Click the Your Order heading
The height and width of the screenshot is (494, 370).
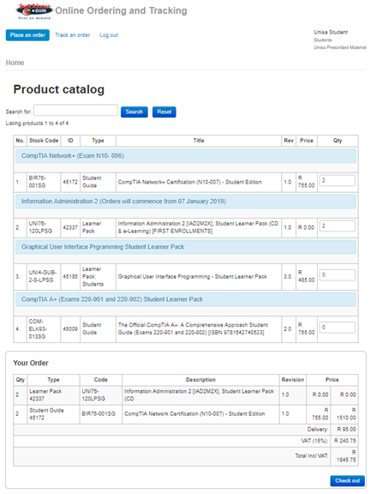[x=31, y=363]
